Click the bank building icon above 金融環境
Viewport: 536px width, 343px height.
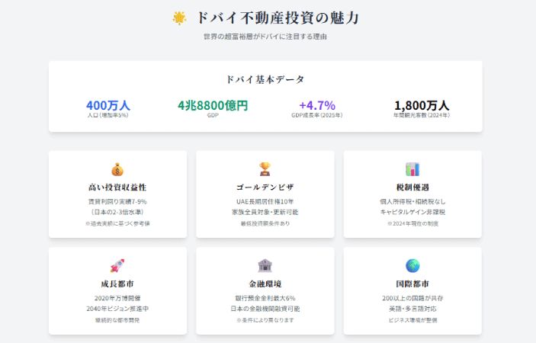click(265, 266)
